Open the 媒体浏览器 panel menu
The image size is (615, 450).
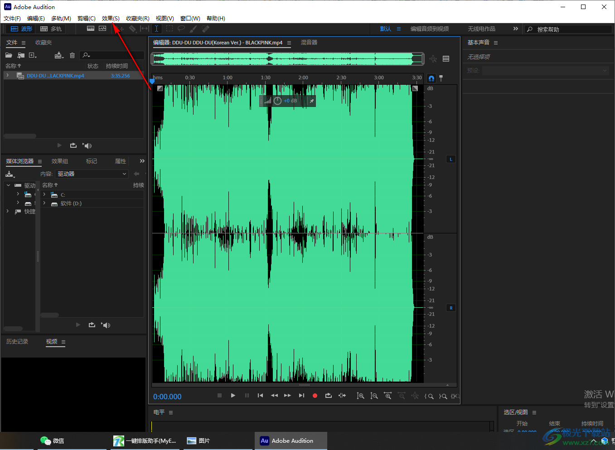point(40,161)
